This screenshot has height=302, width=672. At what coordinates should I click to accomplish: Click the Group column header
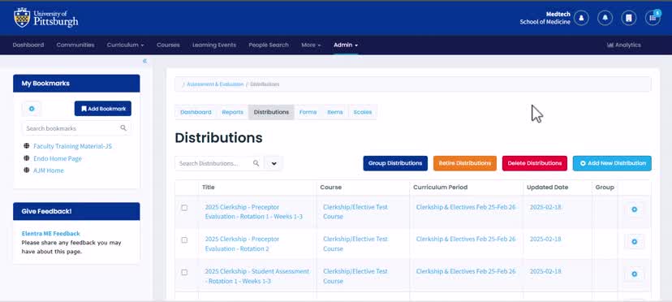pos(605,187)
